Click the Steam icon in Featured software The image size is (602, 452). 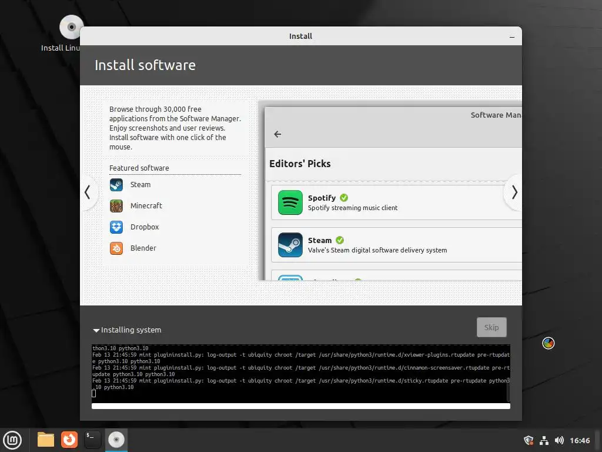tap(116, 185)
